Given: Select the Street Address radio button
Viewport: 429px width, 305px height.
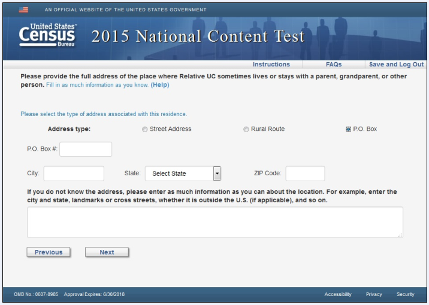Looking at the screenshot, I should (145, 129).
